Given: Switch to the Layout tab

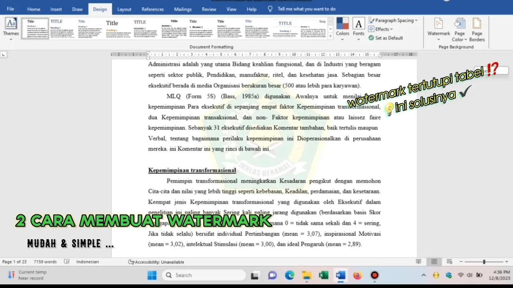Looking at the screenshot, I should 124,9.
